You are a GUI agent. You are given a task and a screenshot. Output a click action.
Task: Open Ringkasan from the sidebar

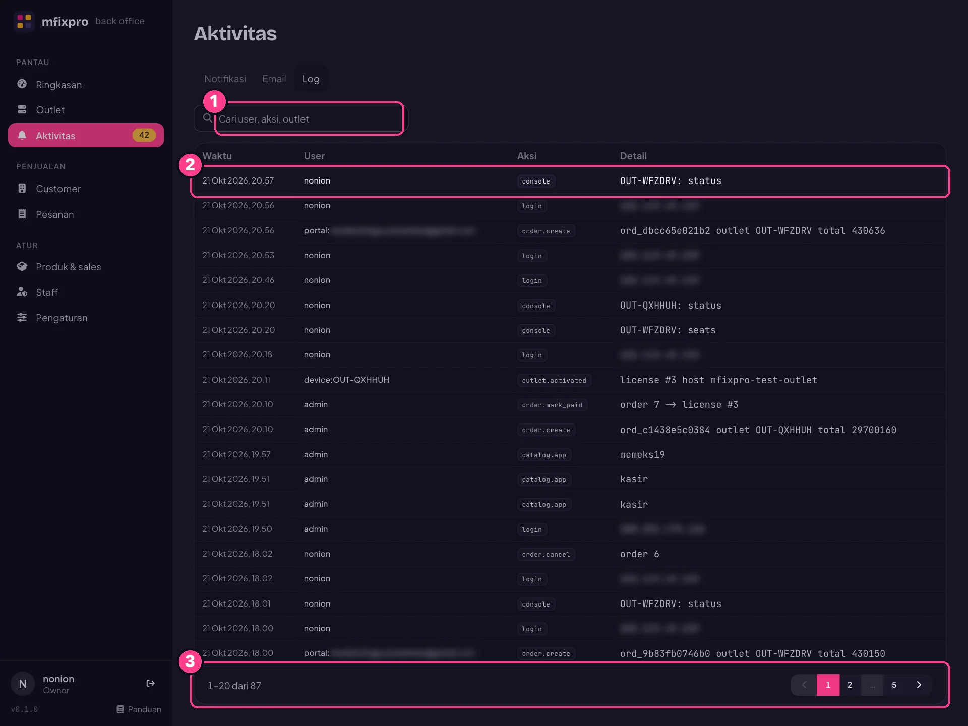pyautogui.click(x=58, y=85)
